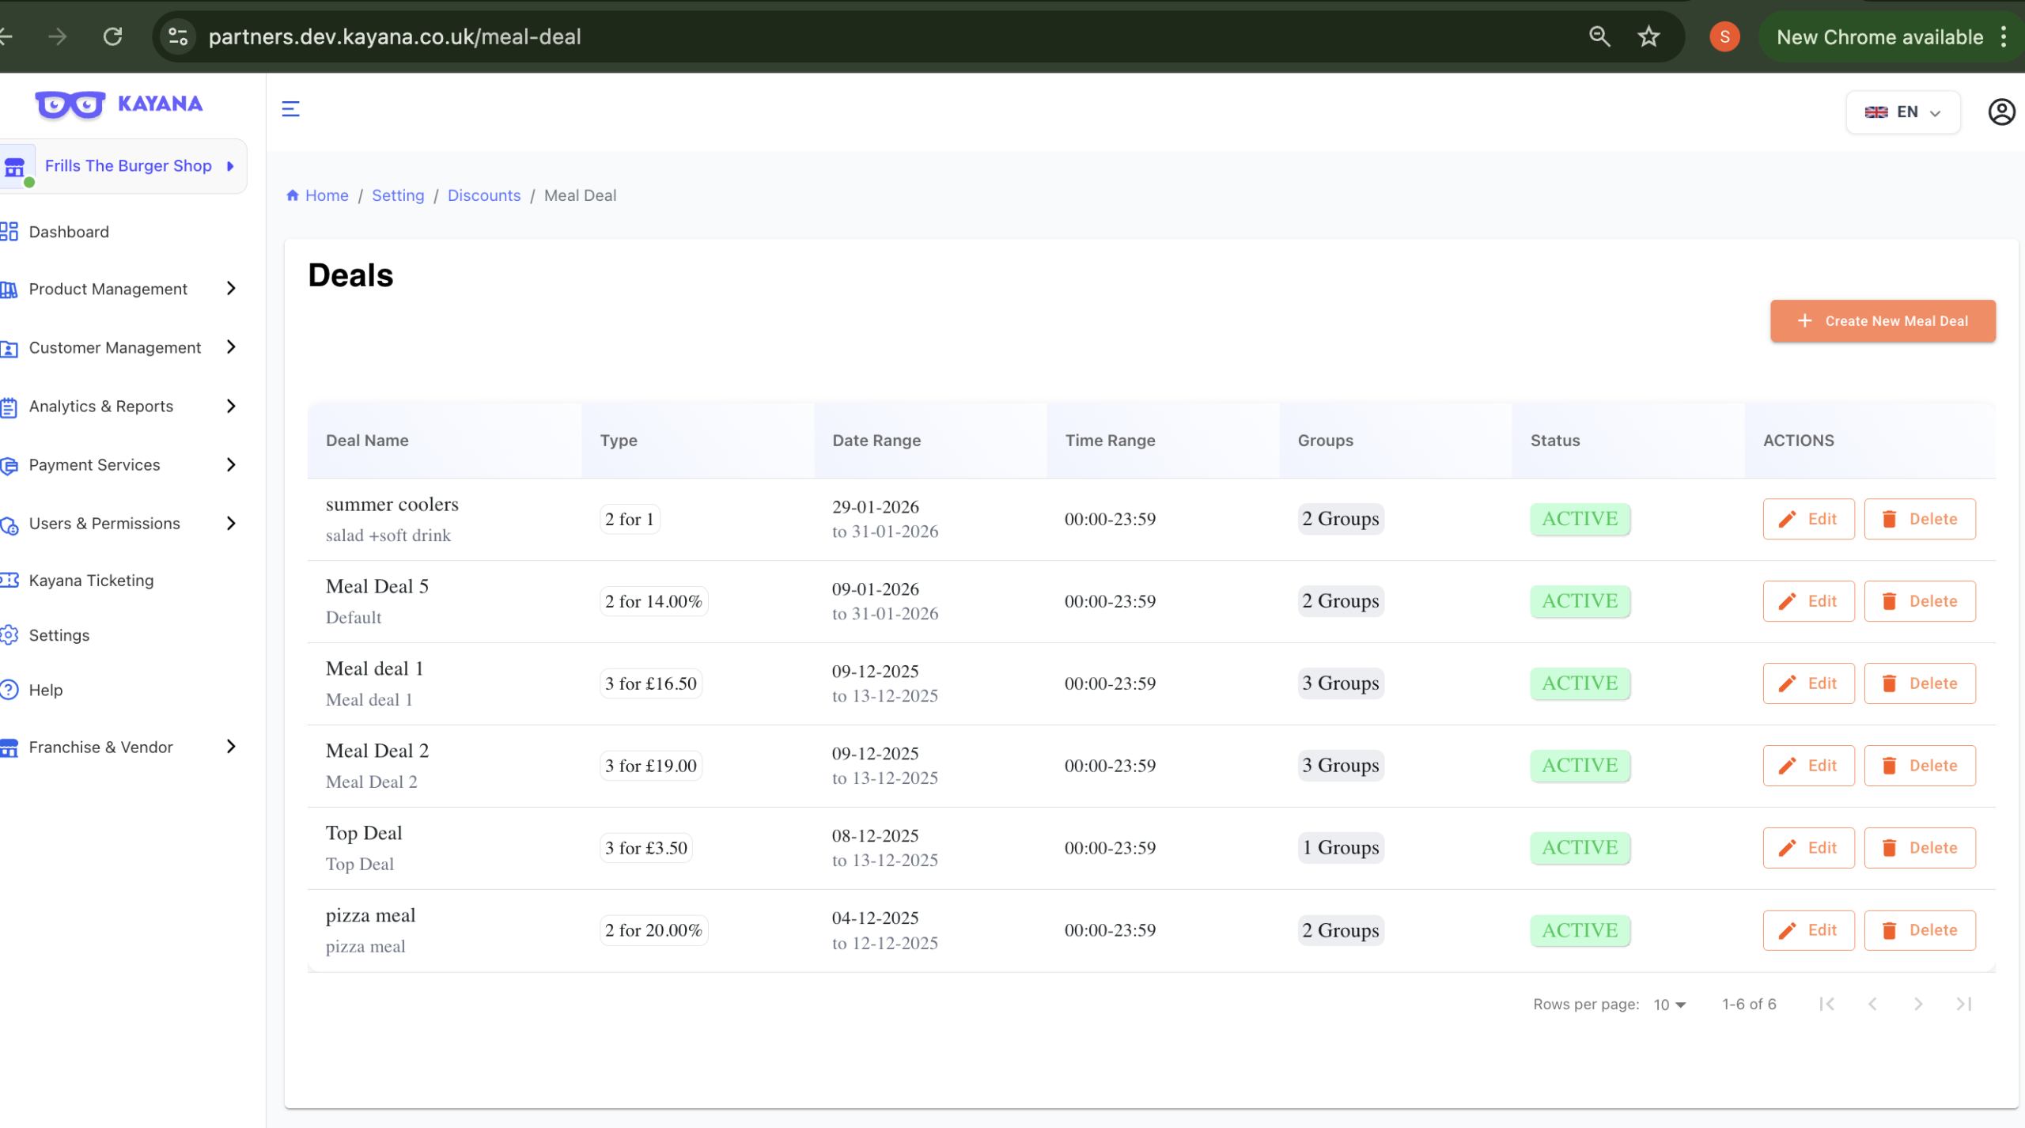
Task: Click the Dashboard grid icon
Action: tap(9, 232)
